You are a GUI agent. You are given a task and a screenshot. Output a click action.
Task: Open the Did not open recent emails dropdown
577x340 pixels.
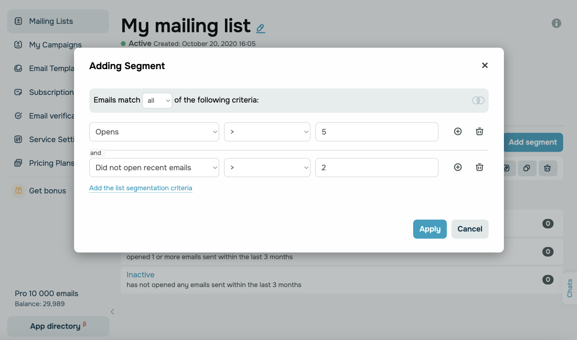(x=154, y=168)
